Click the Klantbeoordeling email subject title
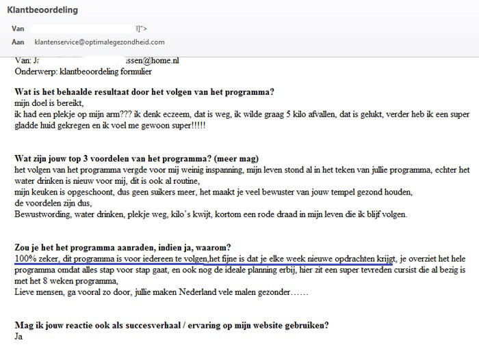 (42, 10)
